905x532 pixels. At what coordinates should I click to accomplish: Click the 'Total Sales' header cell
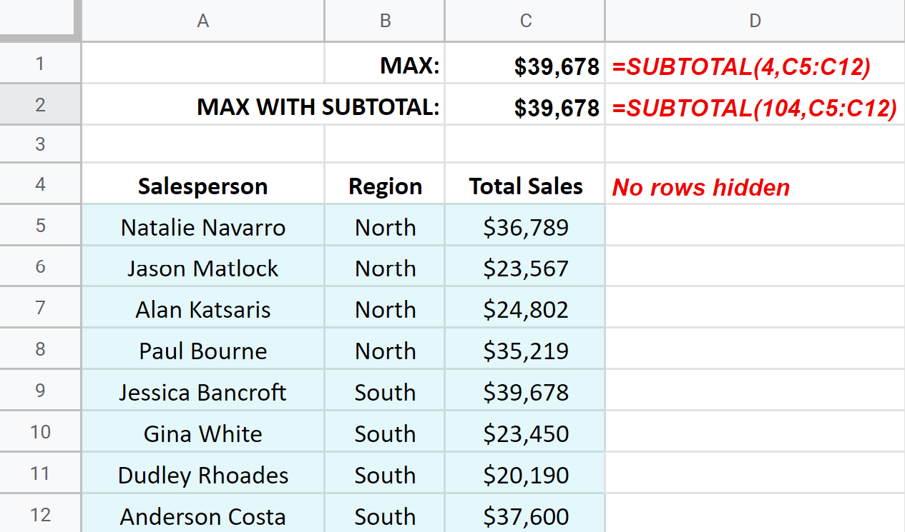pos(525,184)
